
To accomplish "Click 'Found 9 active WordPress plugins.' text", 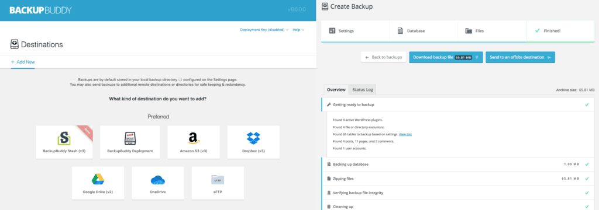I will pos(357,120).
